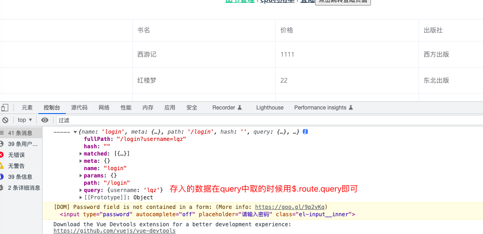Click the fullPath value "/login?username=lqz"

click(x=151, y=139)
